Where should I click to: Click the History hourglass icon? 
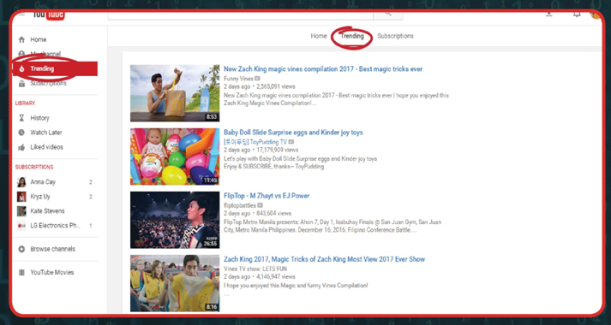(21, 118)
